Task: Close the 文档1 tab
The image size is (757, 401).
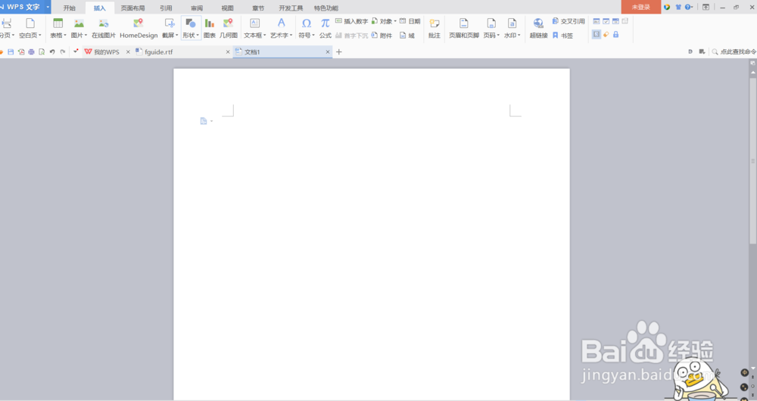Action: coord(328,52)
